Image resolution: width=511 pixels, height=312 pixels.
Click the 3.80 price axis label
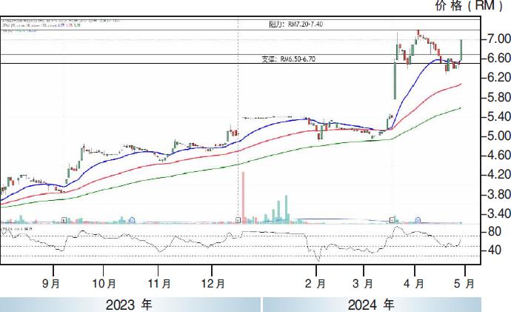pos(498,195)
